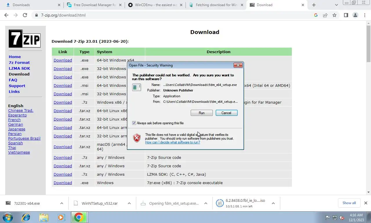Download the 64-bit Windows x64 .exe
Screen dimensions: 371x223
[63, 60]
